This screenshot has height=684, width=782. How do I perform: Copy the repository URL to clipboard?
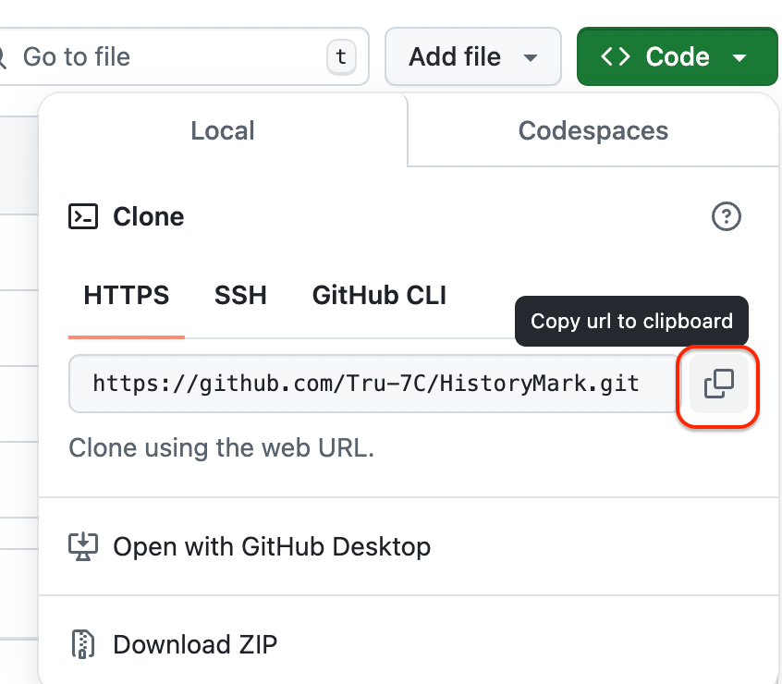pyautogui.click(x=719, y=384)
